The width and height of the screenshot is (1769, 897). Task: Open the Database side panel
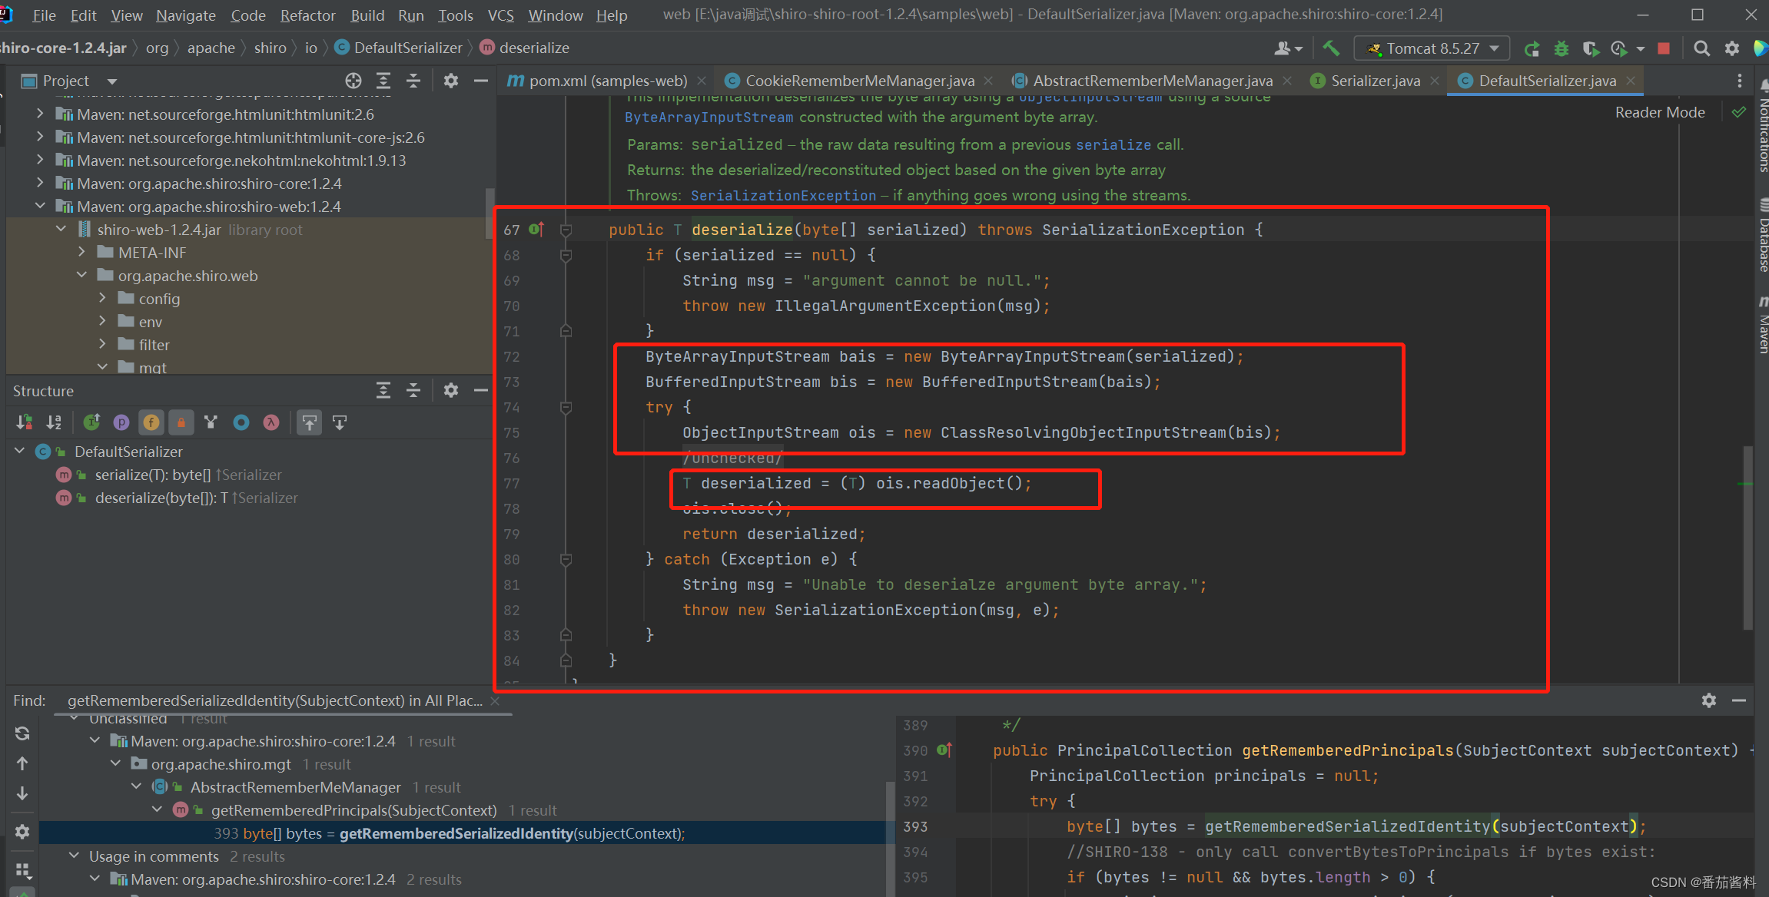(1762, 234)
